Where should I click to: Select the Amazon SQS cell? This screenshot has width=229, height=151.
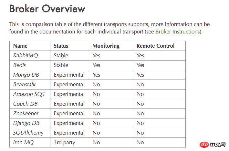(29, 94)
